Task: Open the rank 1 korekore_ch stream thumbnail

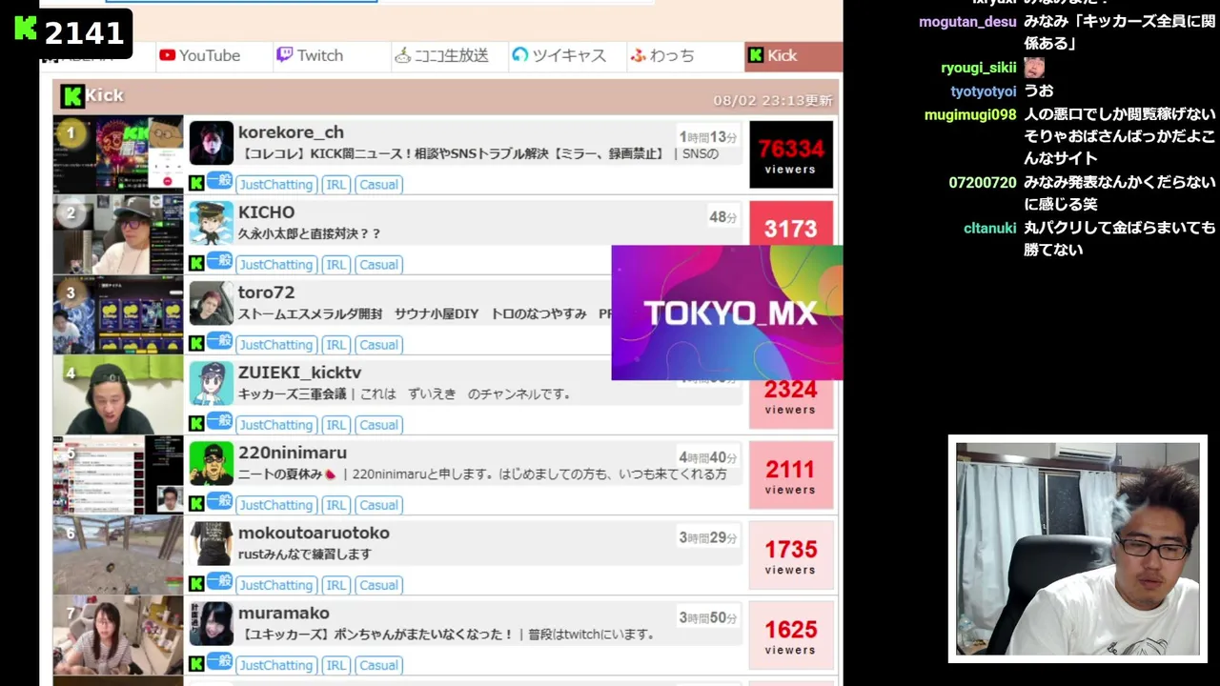Action: (118, 154)
